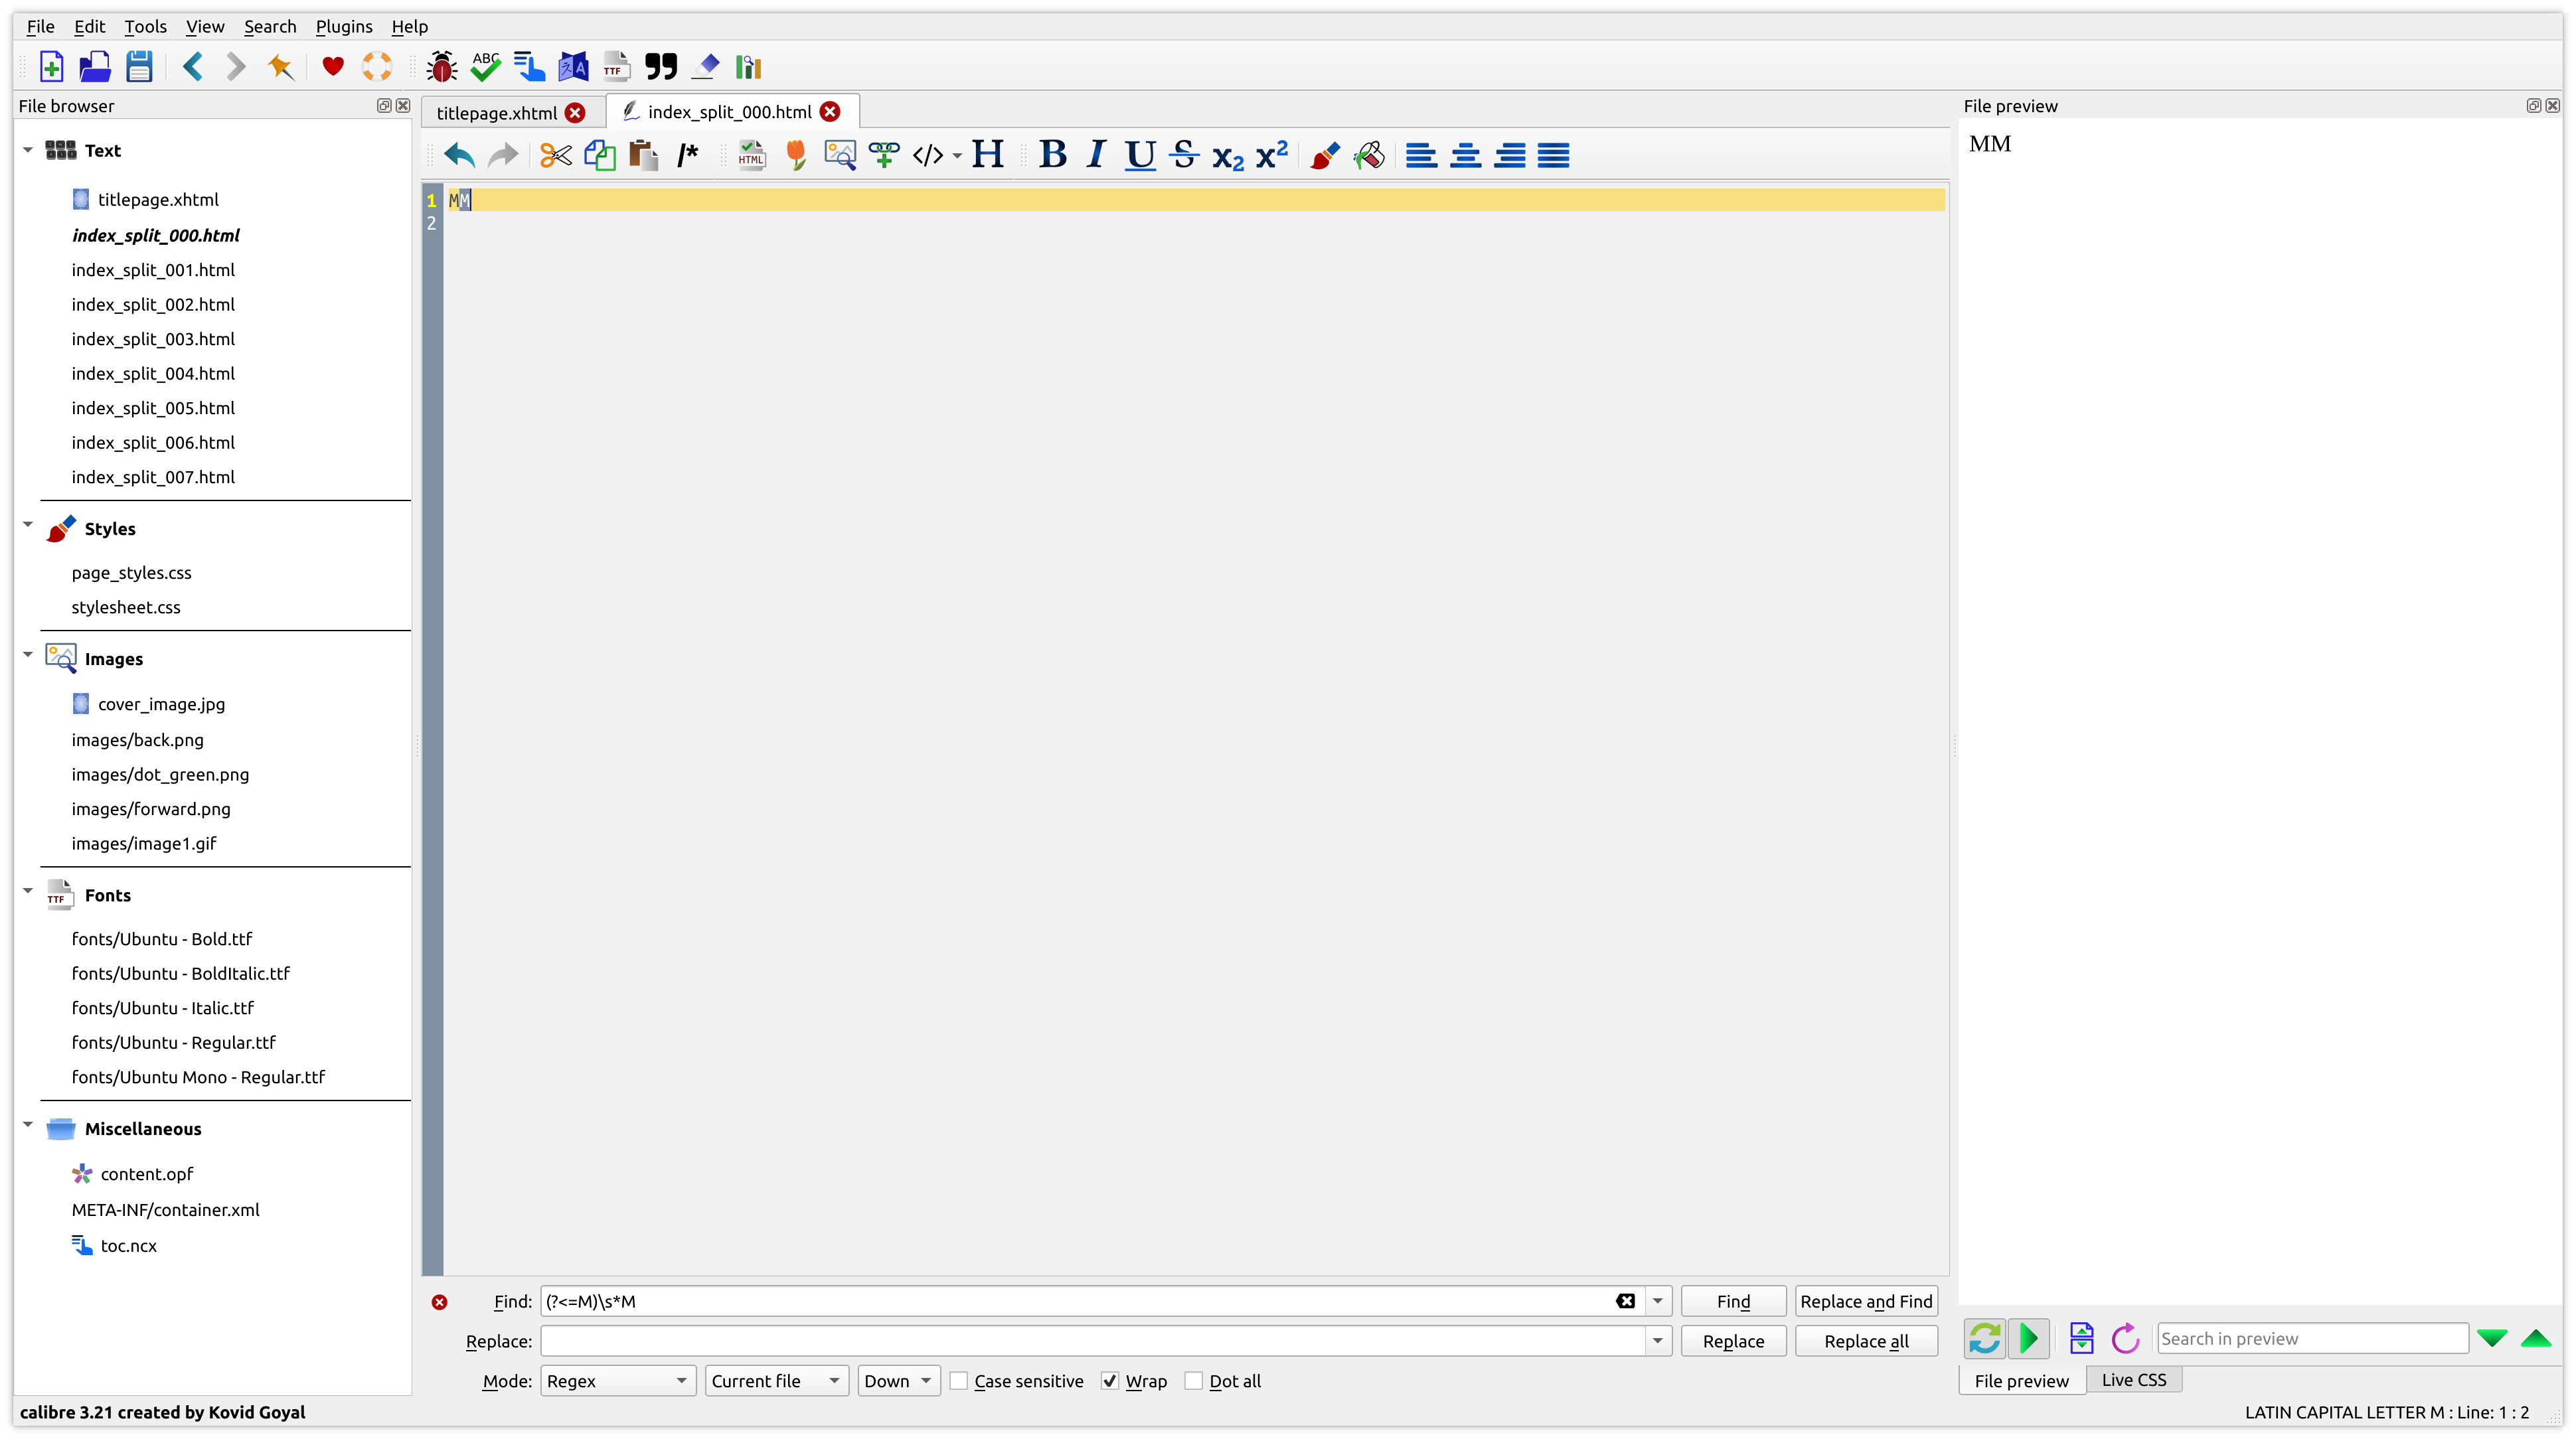
Task: Enable the Dot all checkbox
Action: point(1193,1381)
